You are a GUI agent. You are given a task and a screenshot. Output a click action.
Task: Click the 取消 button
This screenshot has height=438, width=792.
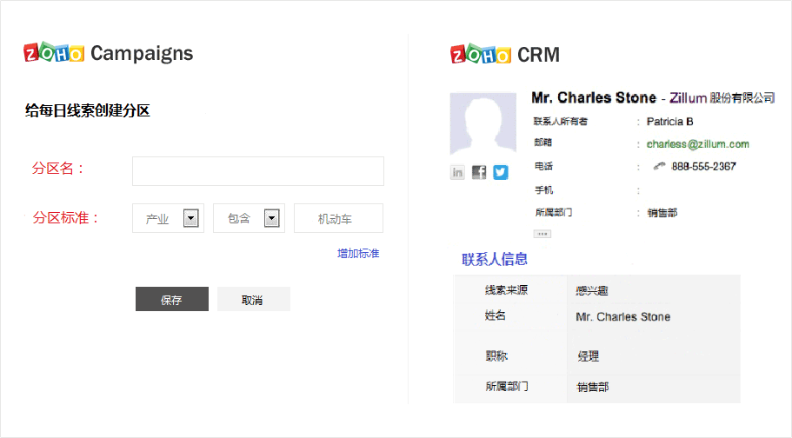[254, 299]
